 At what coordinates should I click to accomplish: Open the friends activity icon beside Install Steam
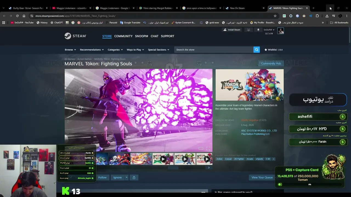point(248,30)
